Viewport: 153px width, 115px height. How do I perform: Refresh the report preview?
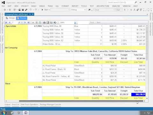(40, 22)
